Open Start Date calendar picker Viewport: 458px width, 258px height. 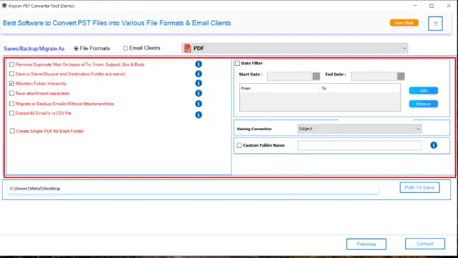[316, 76]
